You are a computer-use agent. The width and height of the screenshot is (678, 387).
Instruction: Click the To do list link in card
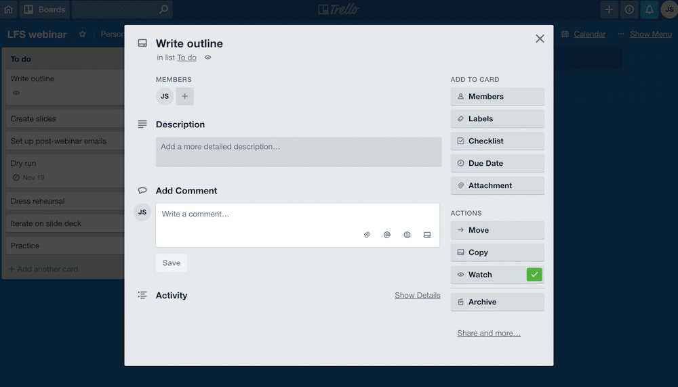tap(187, 58)
